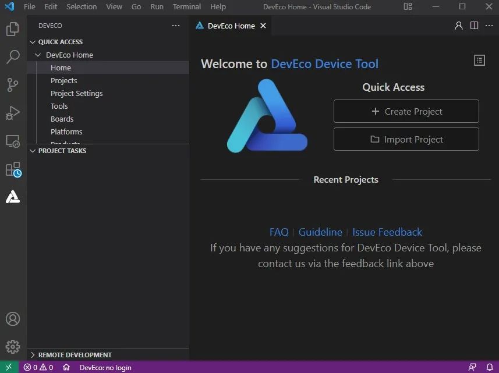This screenshot has width=499, height=373.
Task: Click the Import Project button
Action: tap(406, 139)
